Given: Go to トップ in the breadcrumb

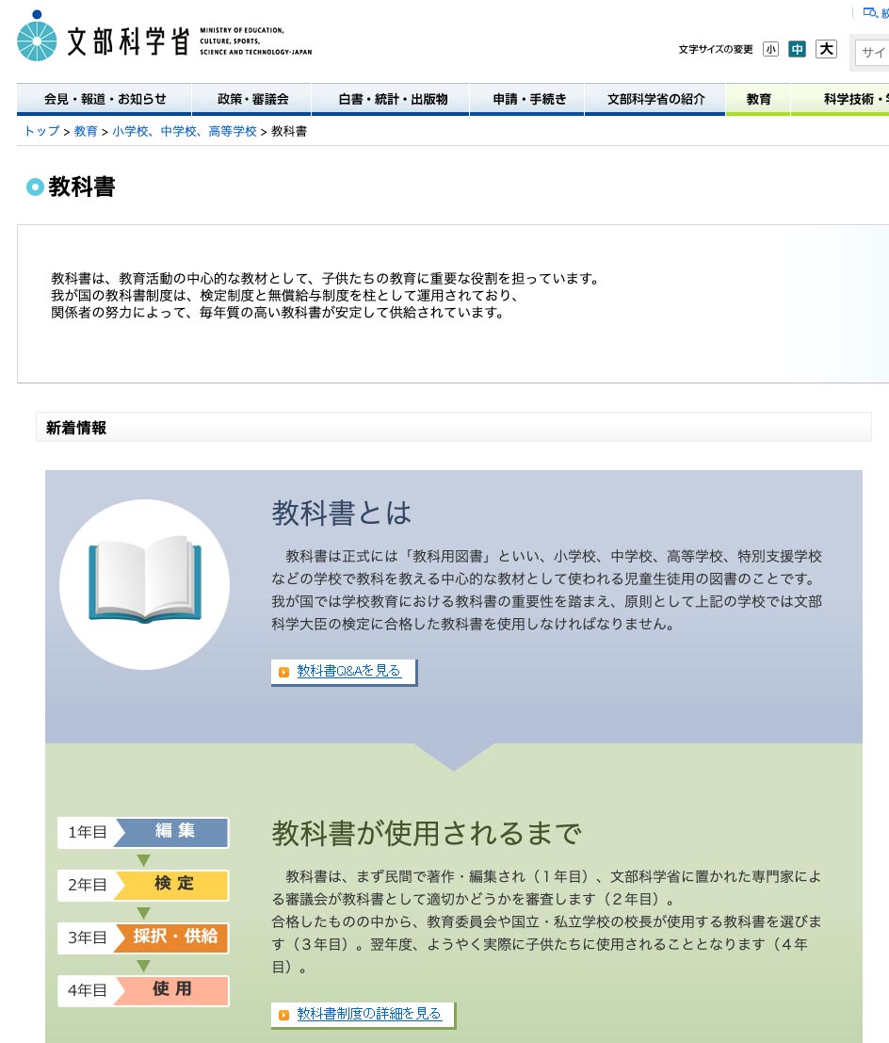Looking at the screenshot, I should tap(41, 131).
